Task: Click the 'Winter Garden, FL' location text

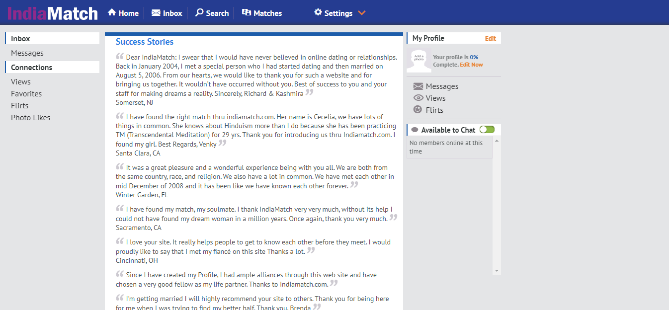Action: click(x=142, y=195)
